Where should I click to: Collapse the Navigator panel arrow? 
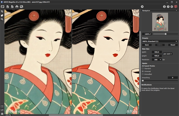click(176, 11)
